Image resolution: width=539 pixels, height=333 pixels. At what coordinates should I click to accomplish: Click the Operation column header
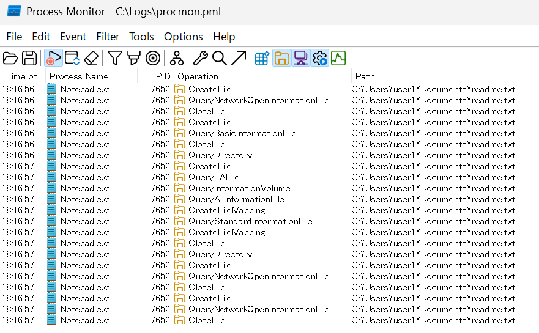pyautogui.click(x=263, y=76)
